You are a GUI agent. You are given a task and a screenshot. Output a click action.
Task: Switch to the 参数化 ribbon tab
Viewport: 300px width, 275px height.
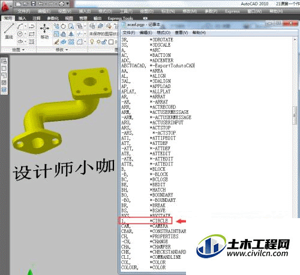coord(53,18)
